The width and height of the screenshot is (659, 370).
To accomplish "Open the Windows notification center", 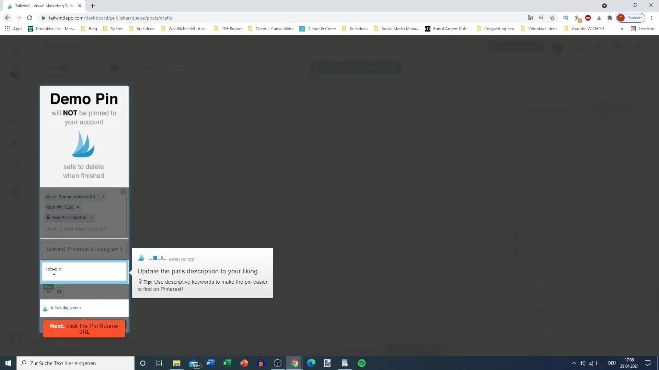I will point(648,363).
